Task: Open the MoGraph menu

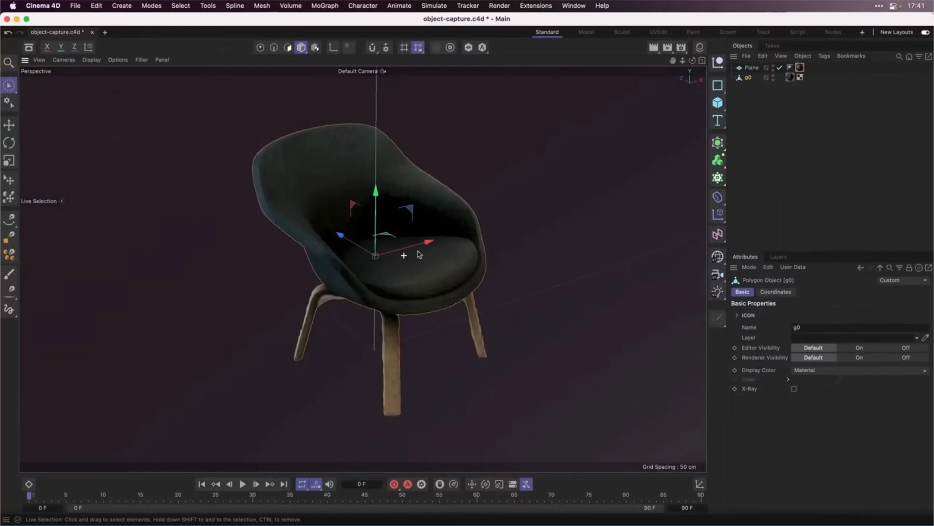Action: tap(324, 6)
